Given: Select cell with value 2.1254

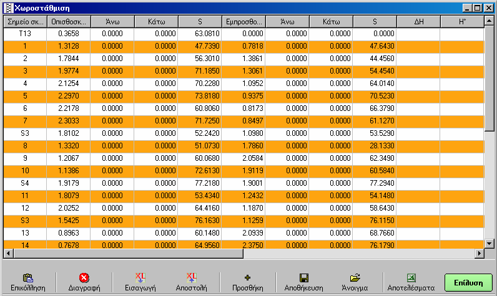Looking at the screenshot, I should coord(69,84).
